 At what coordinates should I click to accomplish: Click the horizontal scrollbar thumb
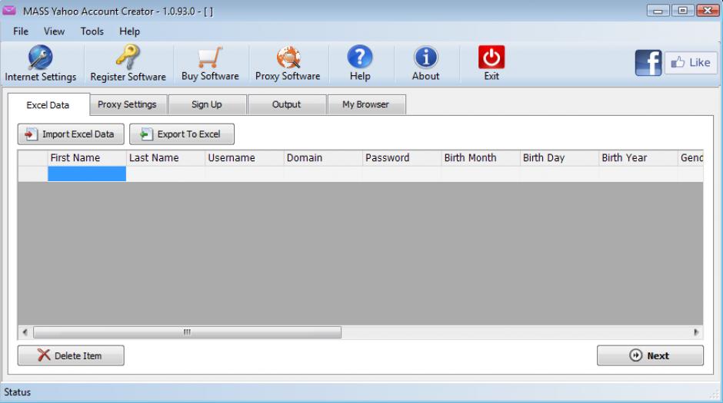(187, 332)
